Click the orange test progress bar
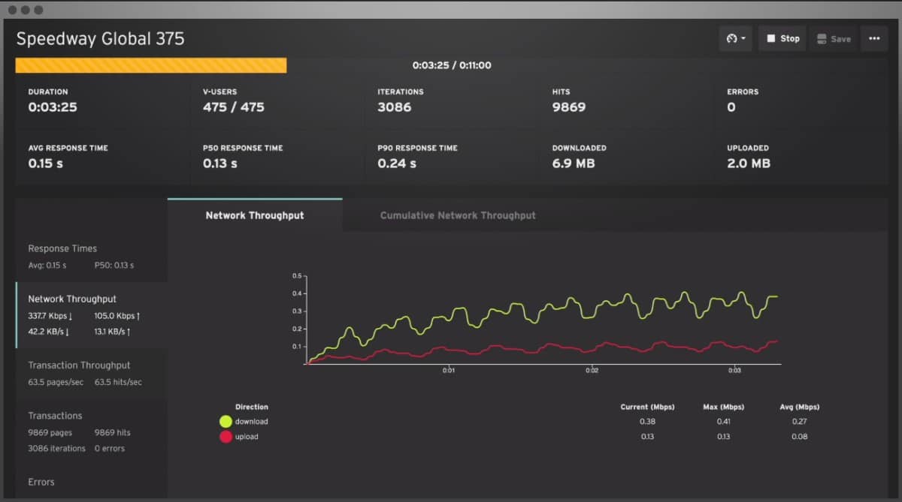This screenshot has height=502, width=902. pos(151,65)
